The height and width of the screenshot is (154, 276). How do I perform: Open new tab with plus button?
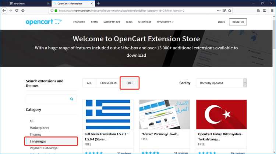[x=98, y=3]
